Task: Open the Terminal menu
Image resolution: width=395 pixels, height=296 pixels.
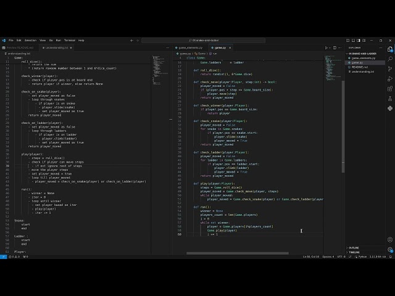Action: [70, 40]
